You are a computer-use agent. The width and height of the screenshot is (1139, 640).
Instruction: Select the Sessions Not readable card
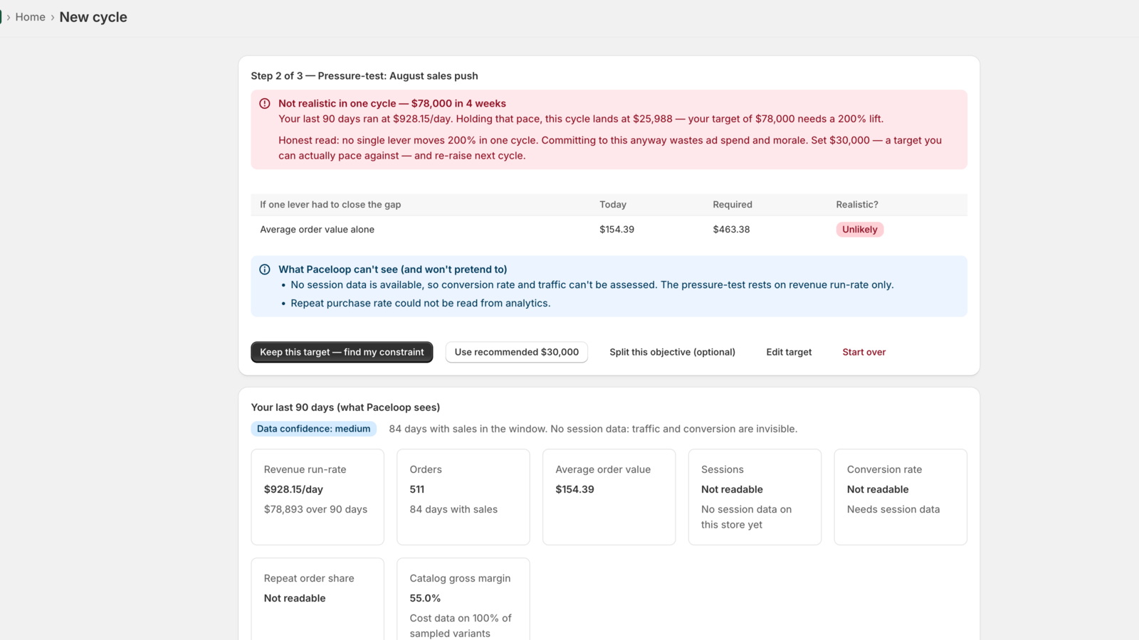(755, 497)
